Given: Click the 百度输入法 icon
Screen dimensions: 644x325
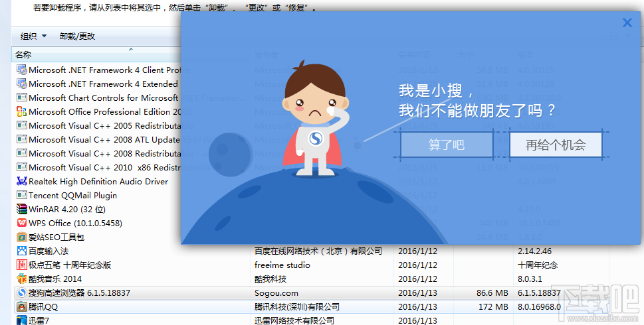Looking at the screenshot, I should 21,251.
